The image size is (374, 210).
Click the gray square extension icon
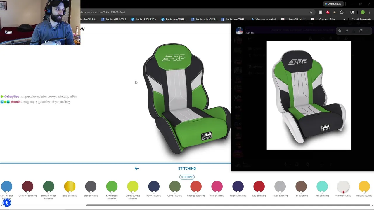click(321, 12)
